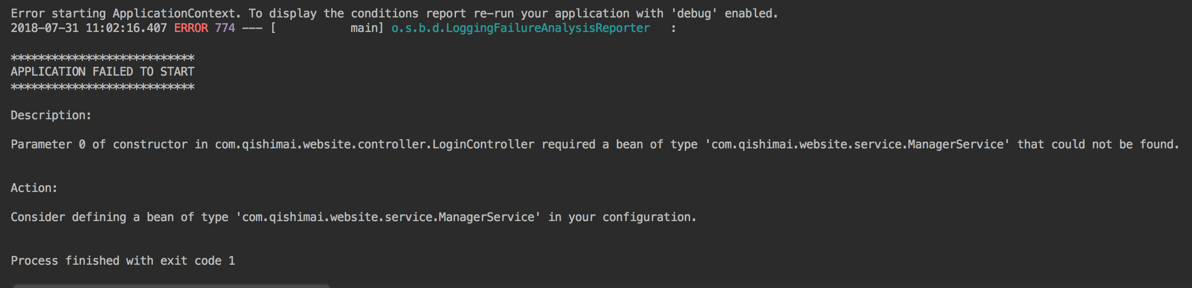Click the LoginController class name in description
Screen dimensions: 1192x288
click(x=483, y=144)
